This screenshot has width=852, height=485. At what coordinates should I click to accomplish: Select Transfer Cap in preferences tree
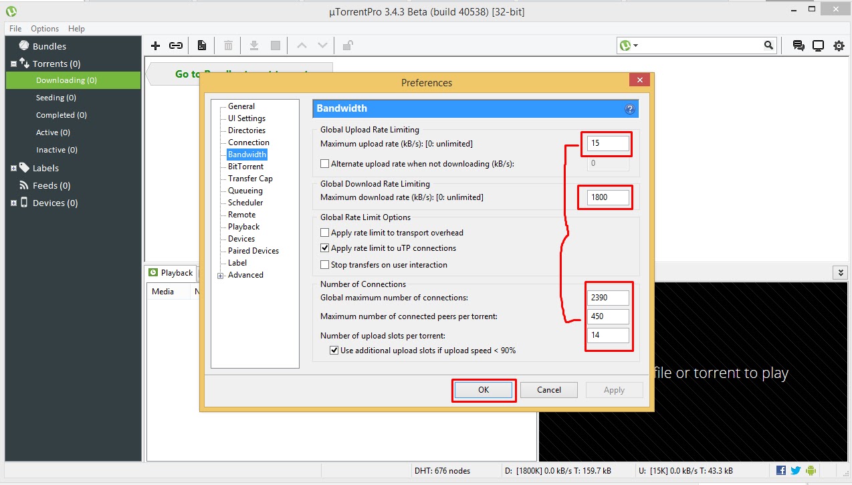(x=250, y=179)
